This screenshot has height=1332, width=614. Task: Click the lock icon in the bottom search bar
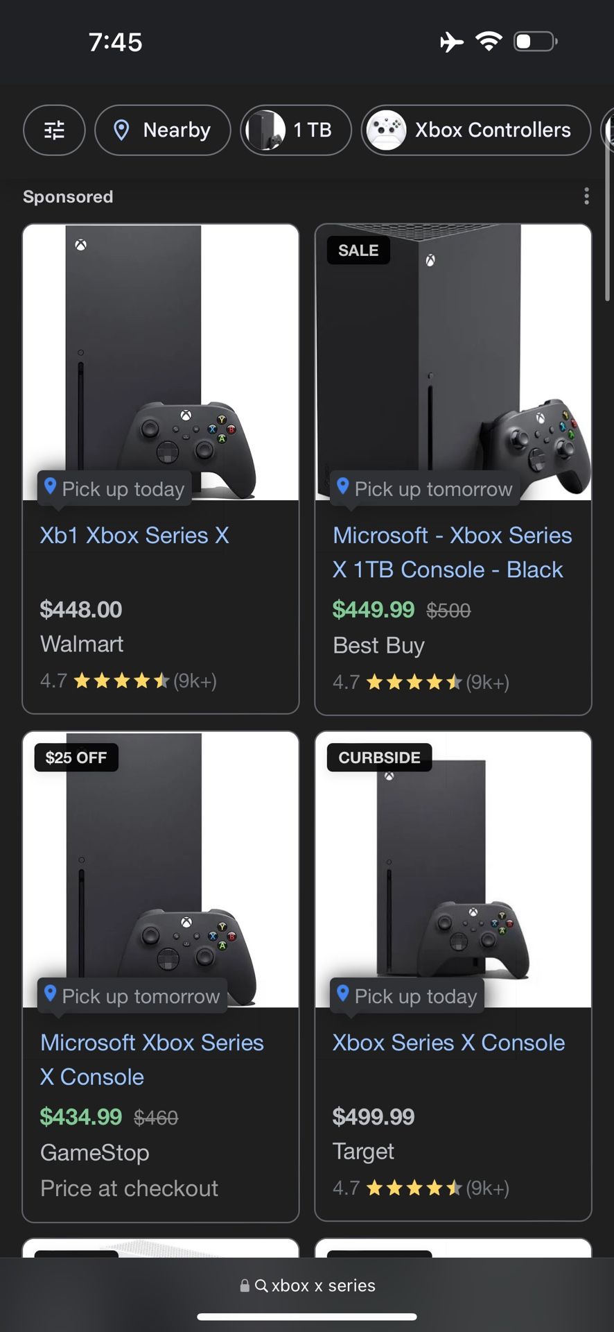244,1285
